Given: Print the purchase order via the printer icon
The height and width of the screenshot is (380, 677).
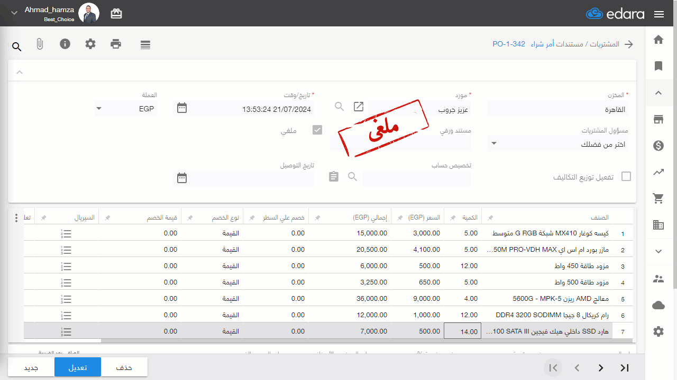Looking at the screenshot, I should [x=116, y=44].
